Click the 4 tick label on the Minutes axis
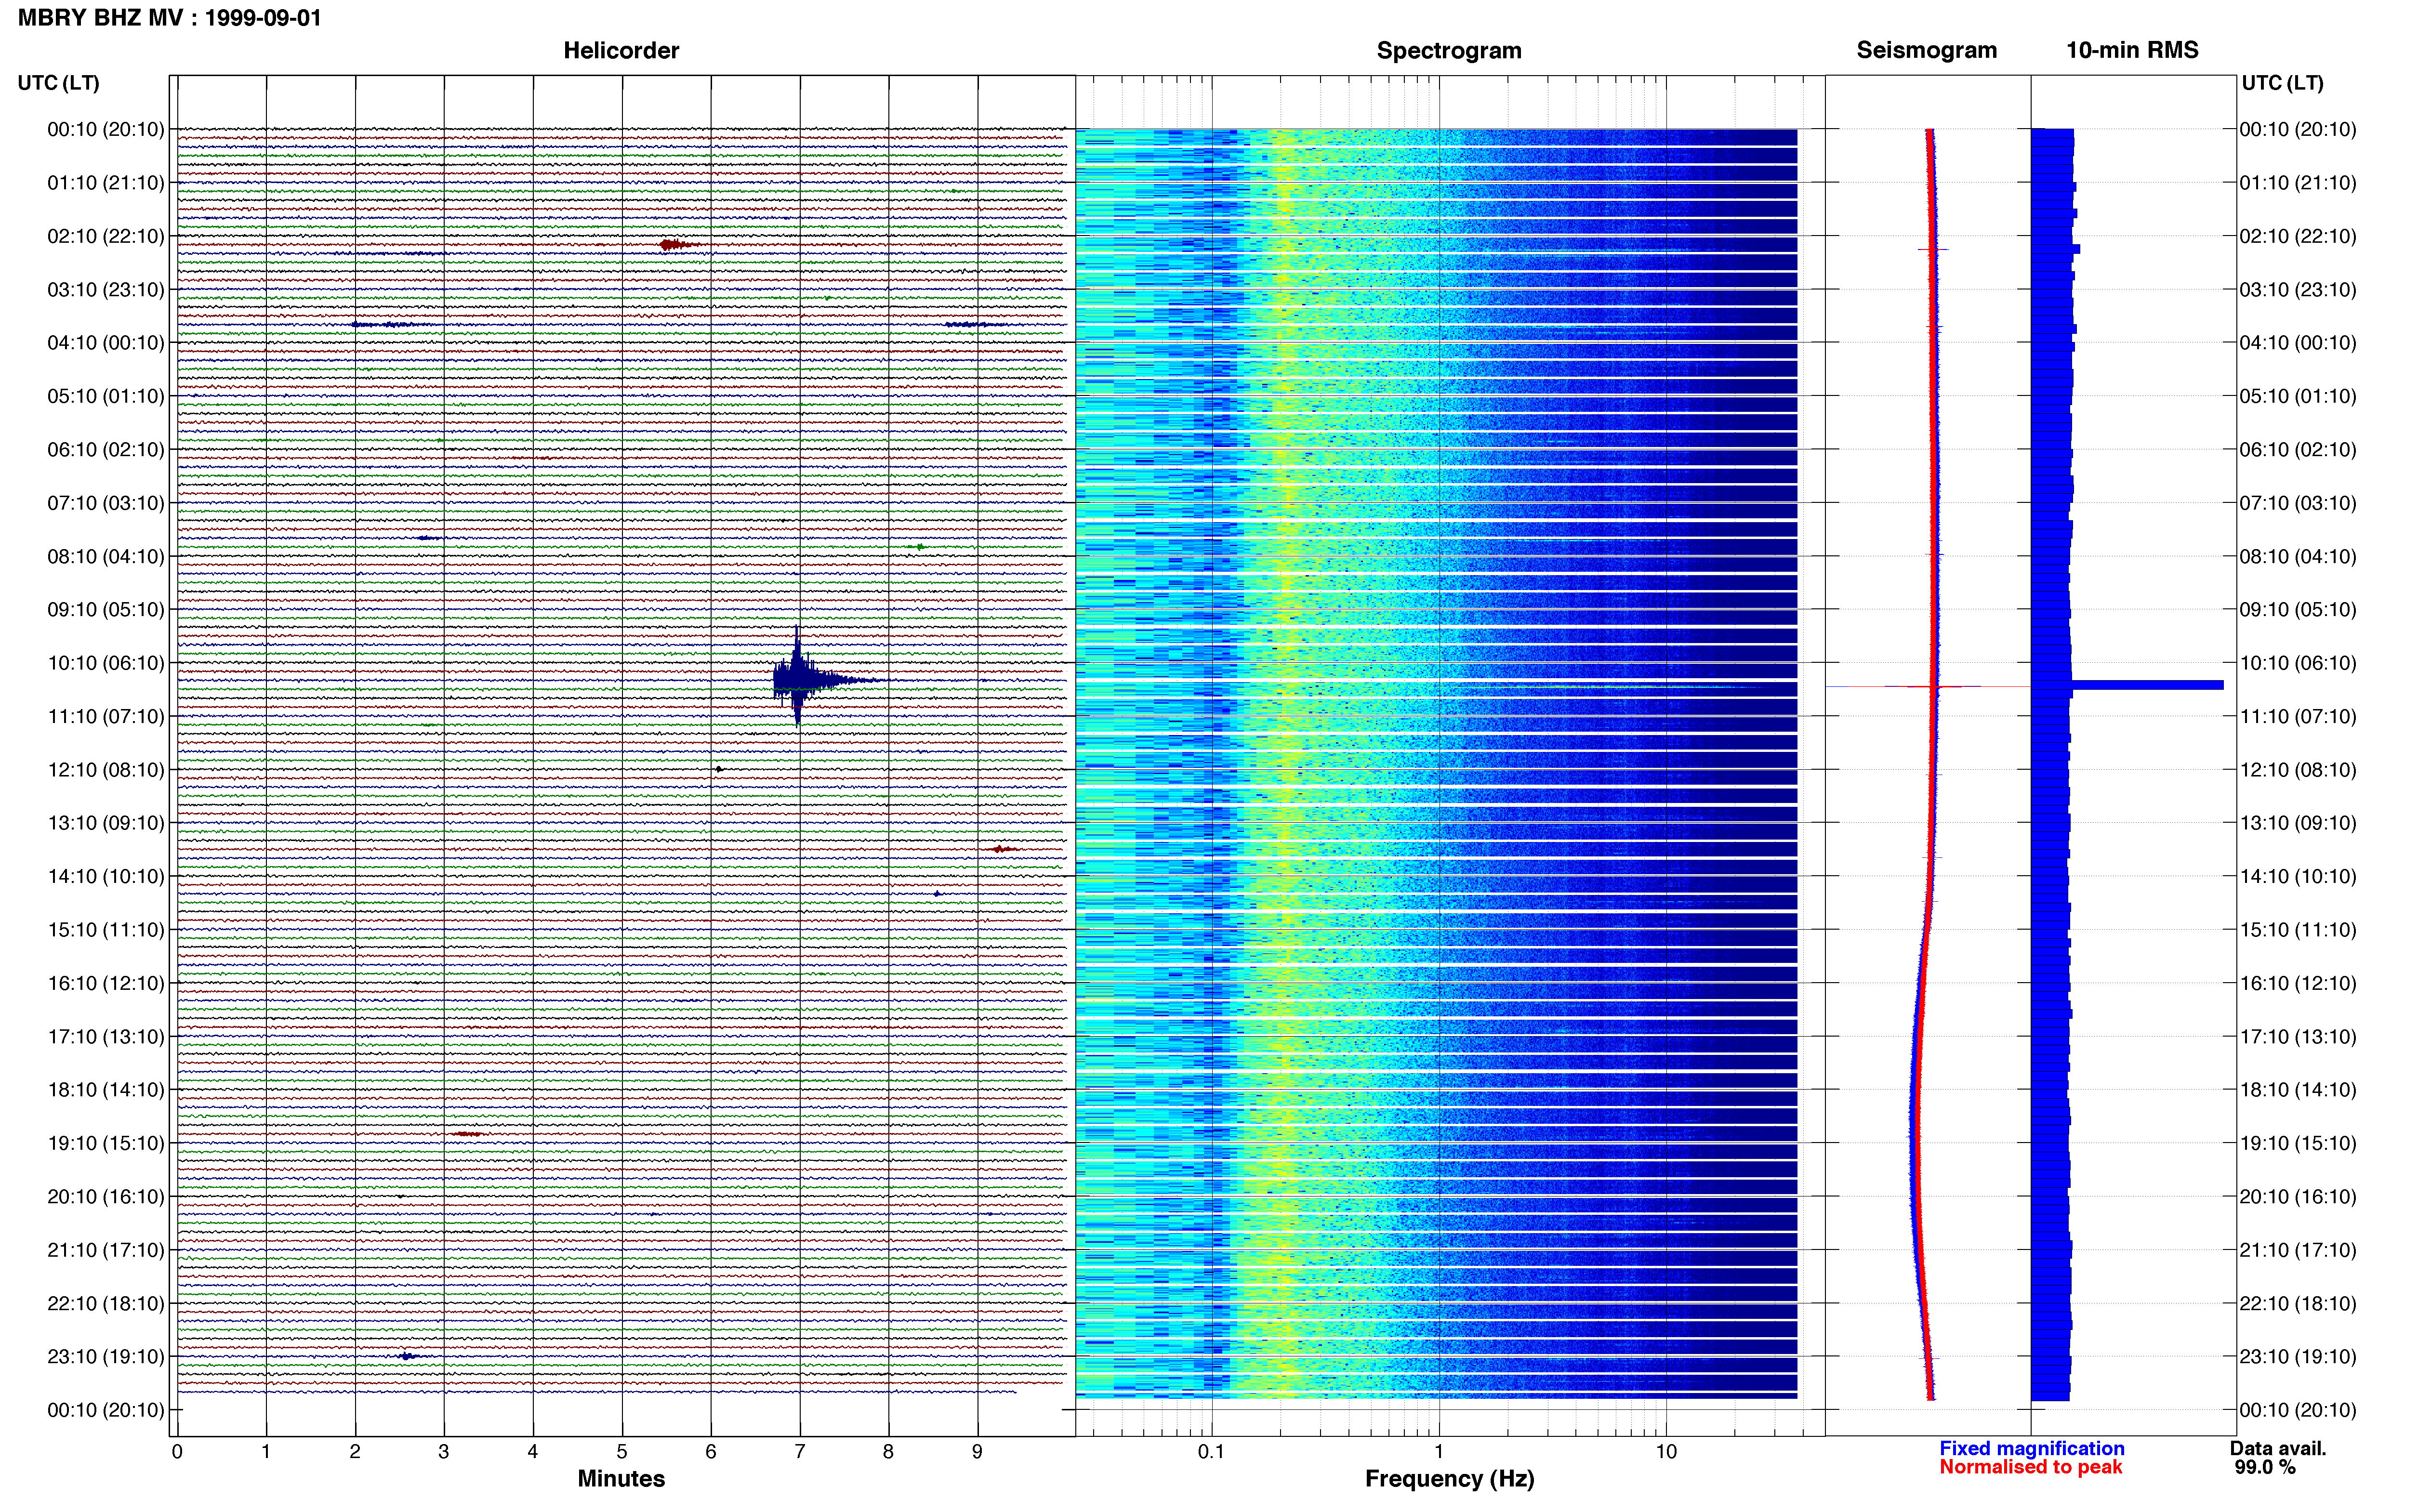Viewport: 2418px width, 1512px height. 533,1451
